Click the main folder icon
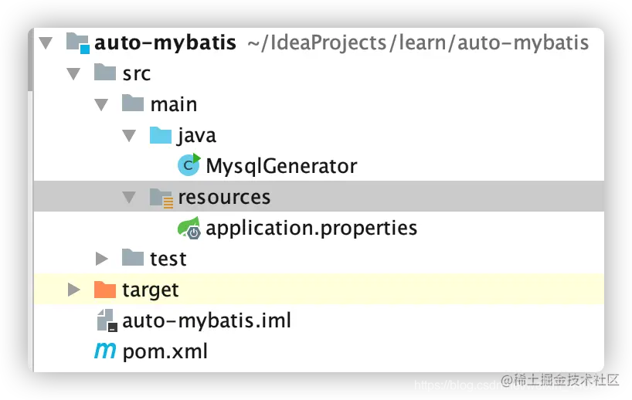The width and height of the screenshot is (632, 400). 133,103
